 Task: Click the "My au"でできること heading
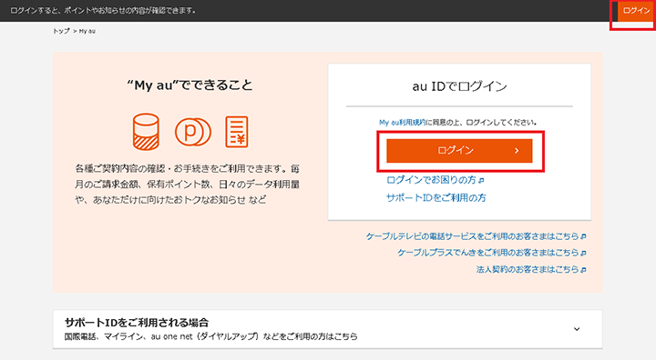tap(190, 85)
